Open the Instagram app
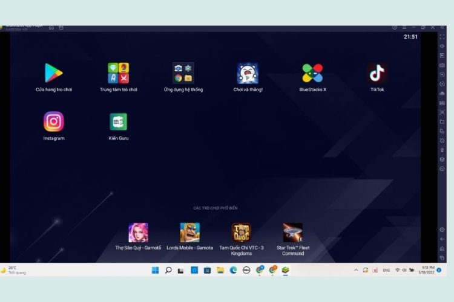Screen dimensions: 454x302 pyautogui.click(x=54, y=121)
